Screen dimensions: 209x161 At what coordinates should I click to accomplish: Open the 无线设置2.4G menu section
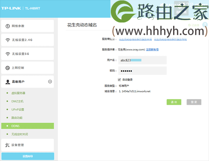pos(28,40)
